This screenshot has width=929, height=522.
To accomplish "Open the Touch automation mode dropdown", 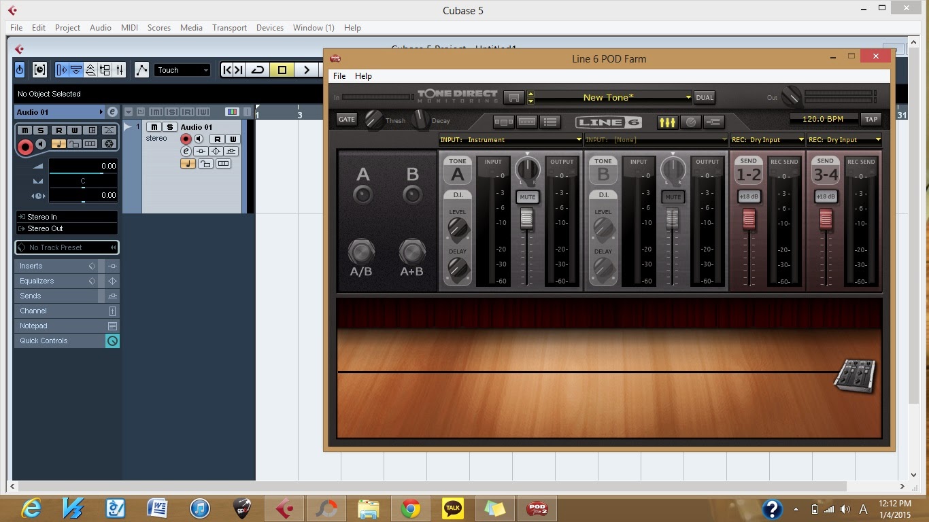I will (182, 70).
